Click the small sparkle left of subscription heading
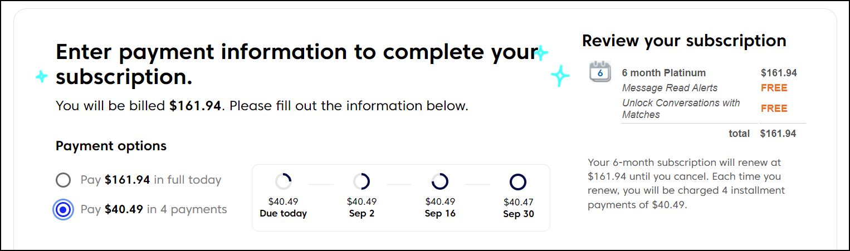Screen dimensions: 850x251 41,77
